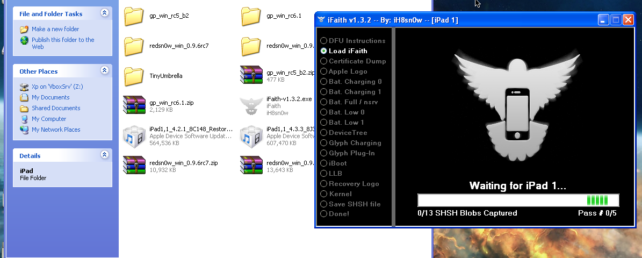This screenshot has width=642, height=258.
Task: Select the iBoot radio button
Action: pos(323,163)
